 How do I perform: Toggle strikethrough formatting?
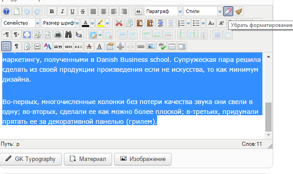tap(83, 11)
